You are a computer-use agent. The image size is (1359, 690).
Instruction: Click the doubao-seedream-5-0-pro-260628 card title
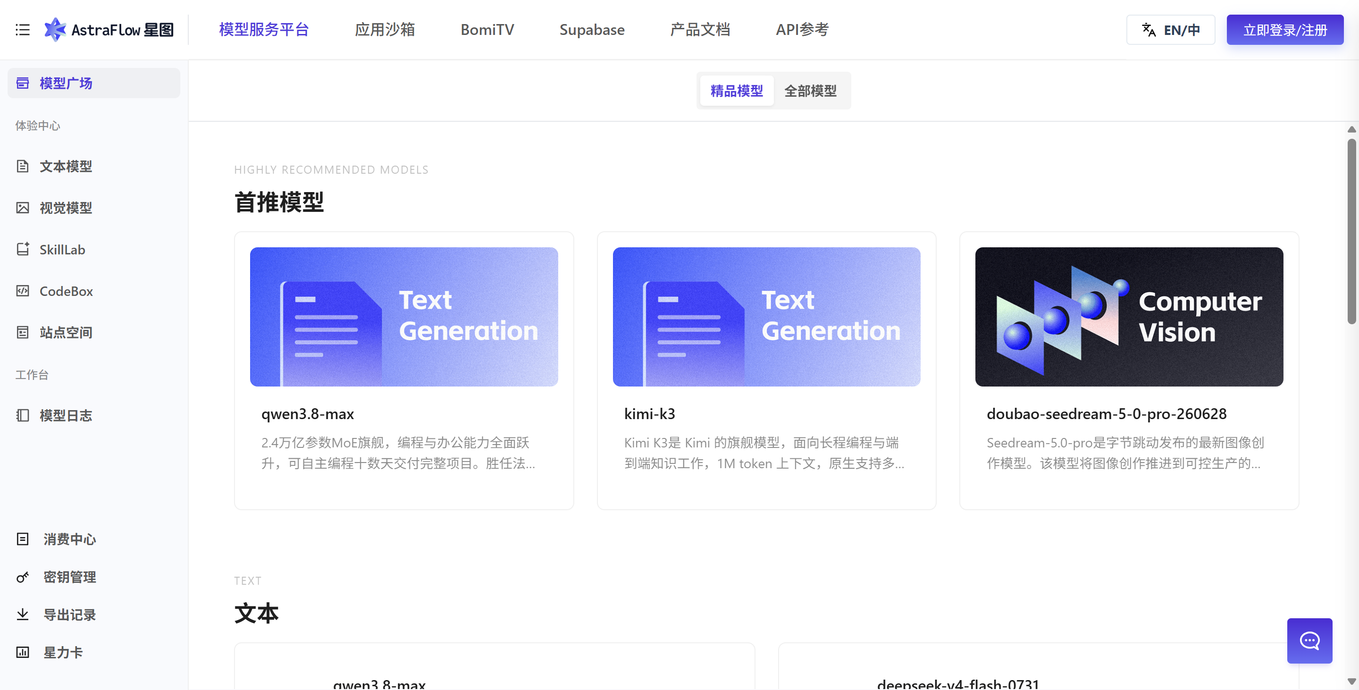click(x=1106, y=413)
